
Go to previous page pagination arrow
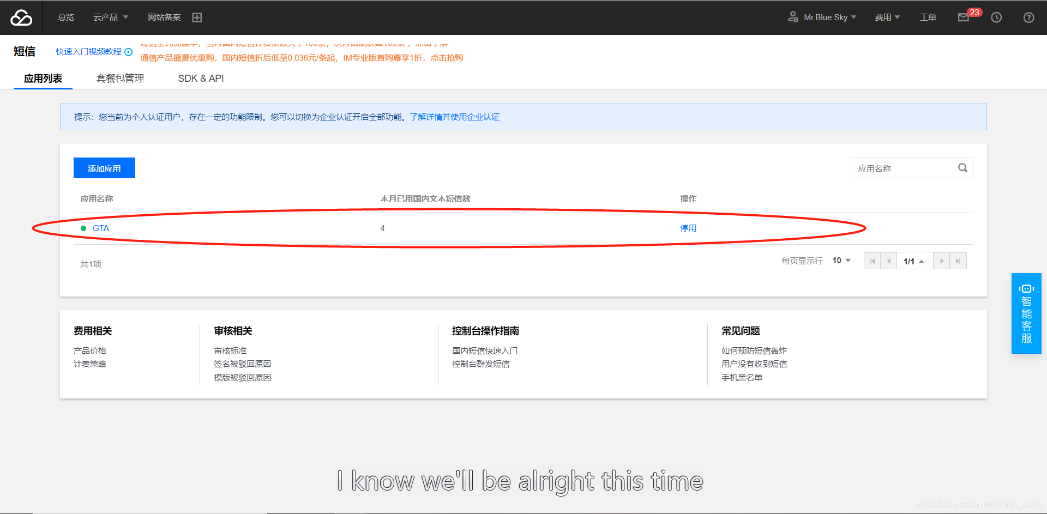point(889,261)
